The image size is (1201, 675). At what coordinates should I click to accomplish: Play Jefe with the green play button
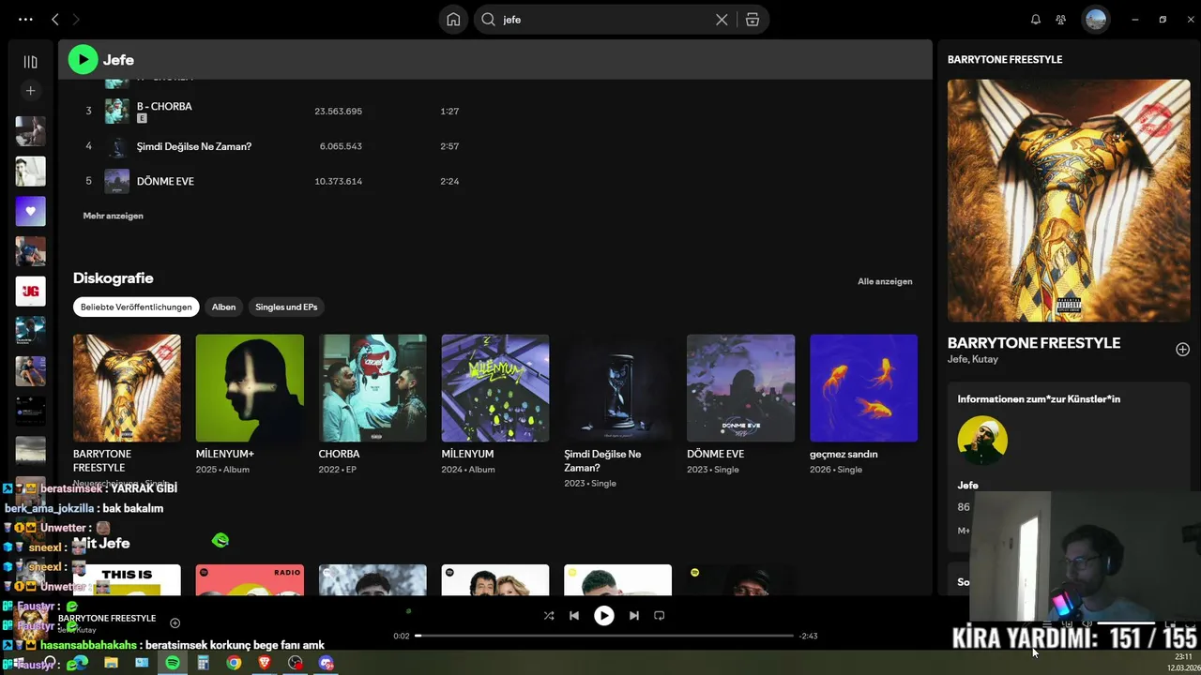tap(83, 60)
